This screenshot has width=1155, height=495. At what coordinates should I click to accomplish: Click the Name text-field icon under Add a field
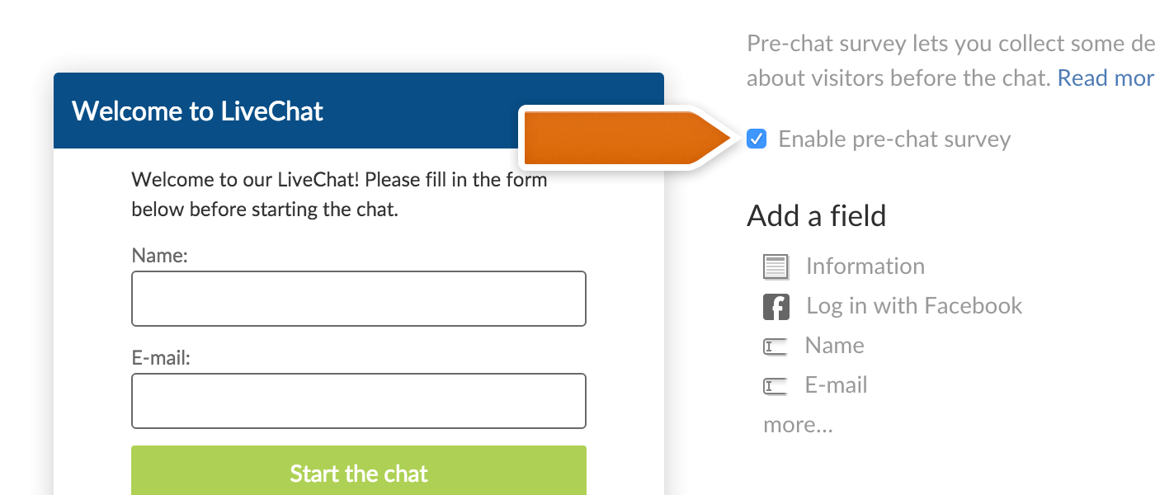(775, 346)
